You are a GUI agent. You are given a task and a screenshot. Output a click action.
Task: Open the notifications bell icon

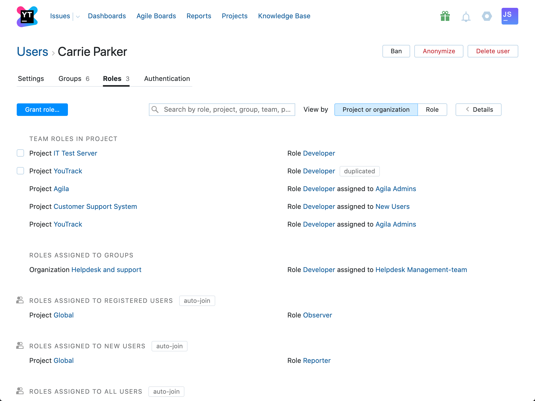tap(466, 17)
